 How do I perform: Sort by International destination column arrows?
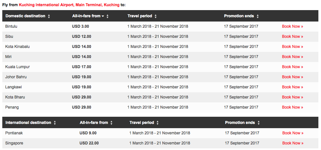pos(55,123)
